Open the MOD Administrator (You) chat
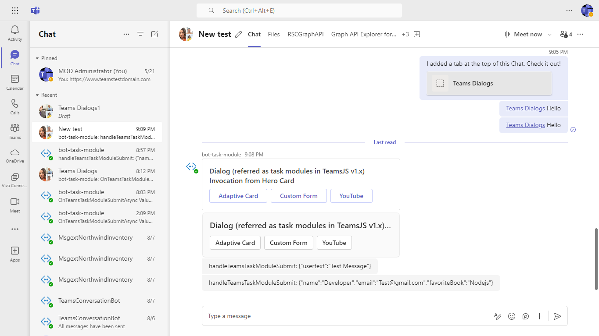599x336 pixels. pos(97,75)
